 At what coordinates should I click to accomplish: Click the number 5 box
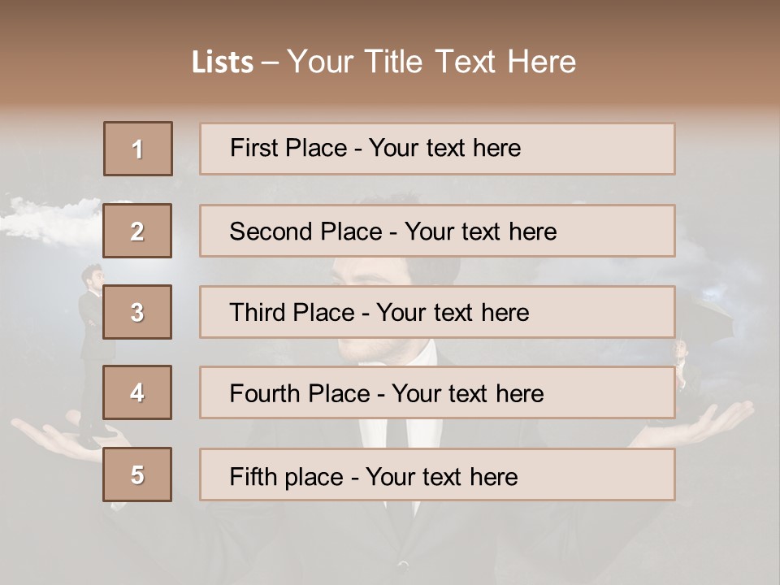coord(138,474)
